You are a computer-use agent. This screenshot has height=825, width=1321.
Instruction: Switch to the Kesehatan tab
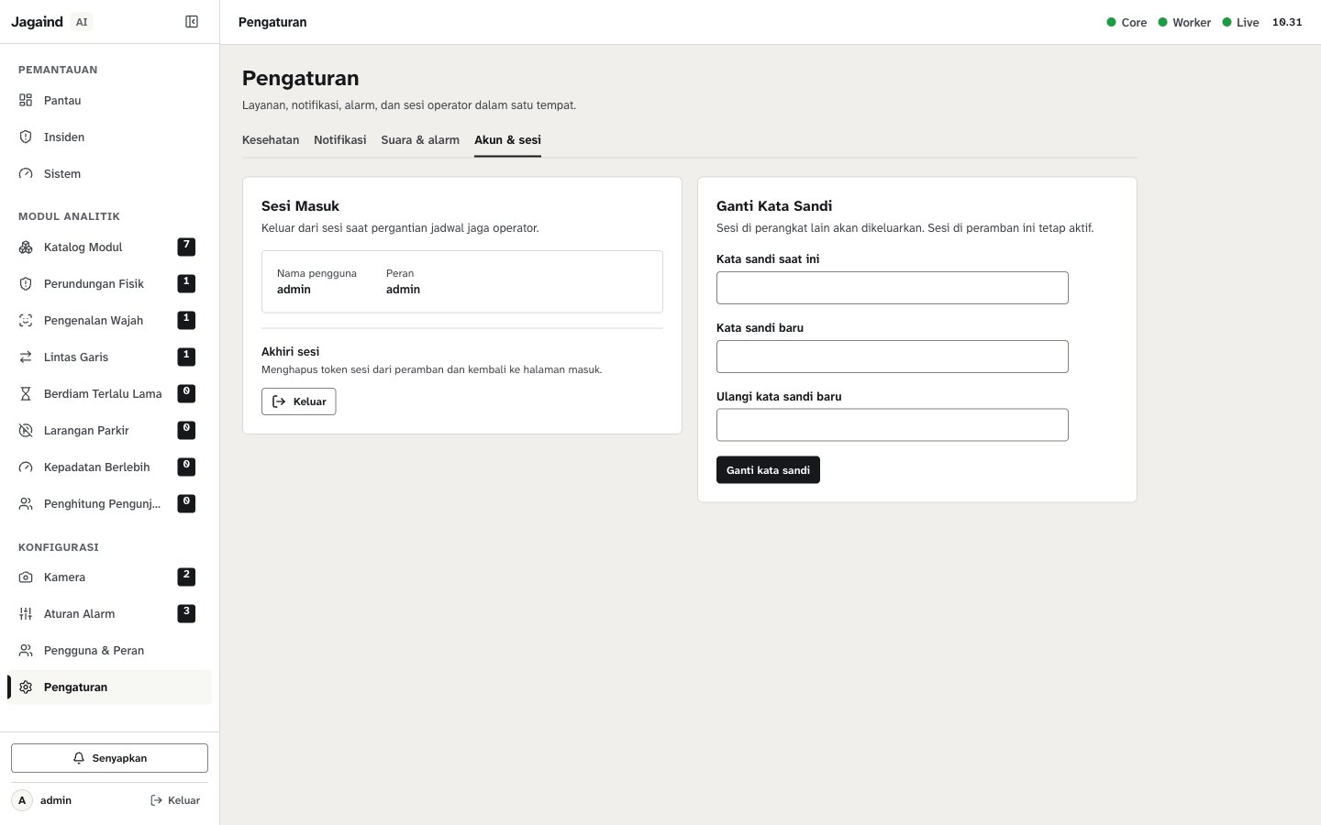271,140
